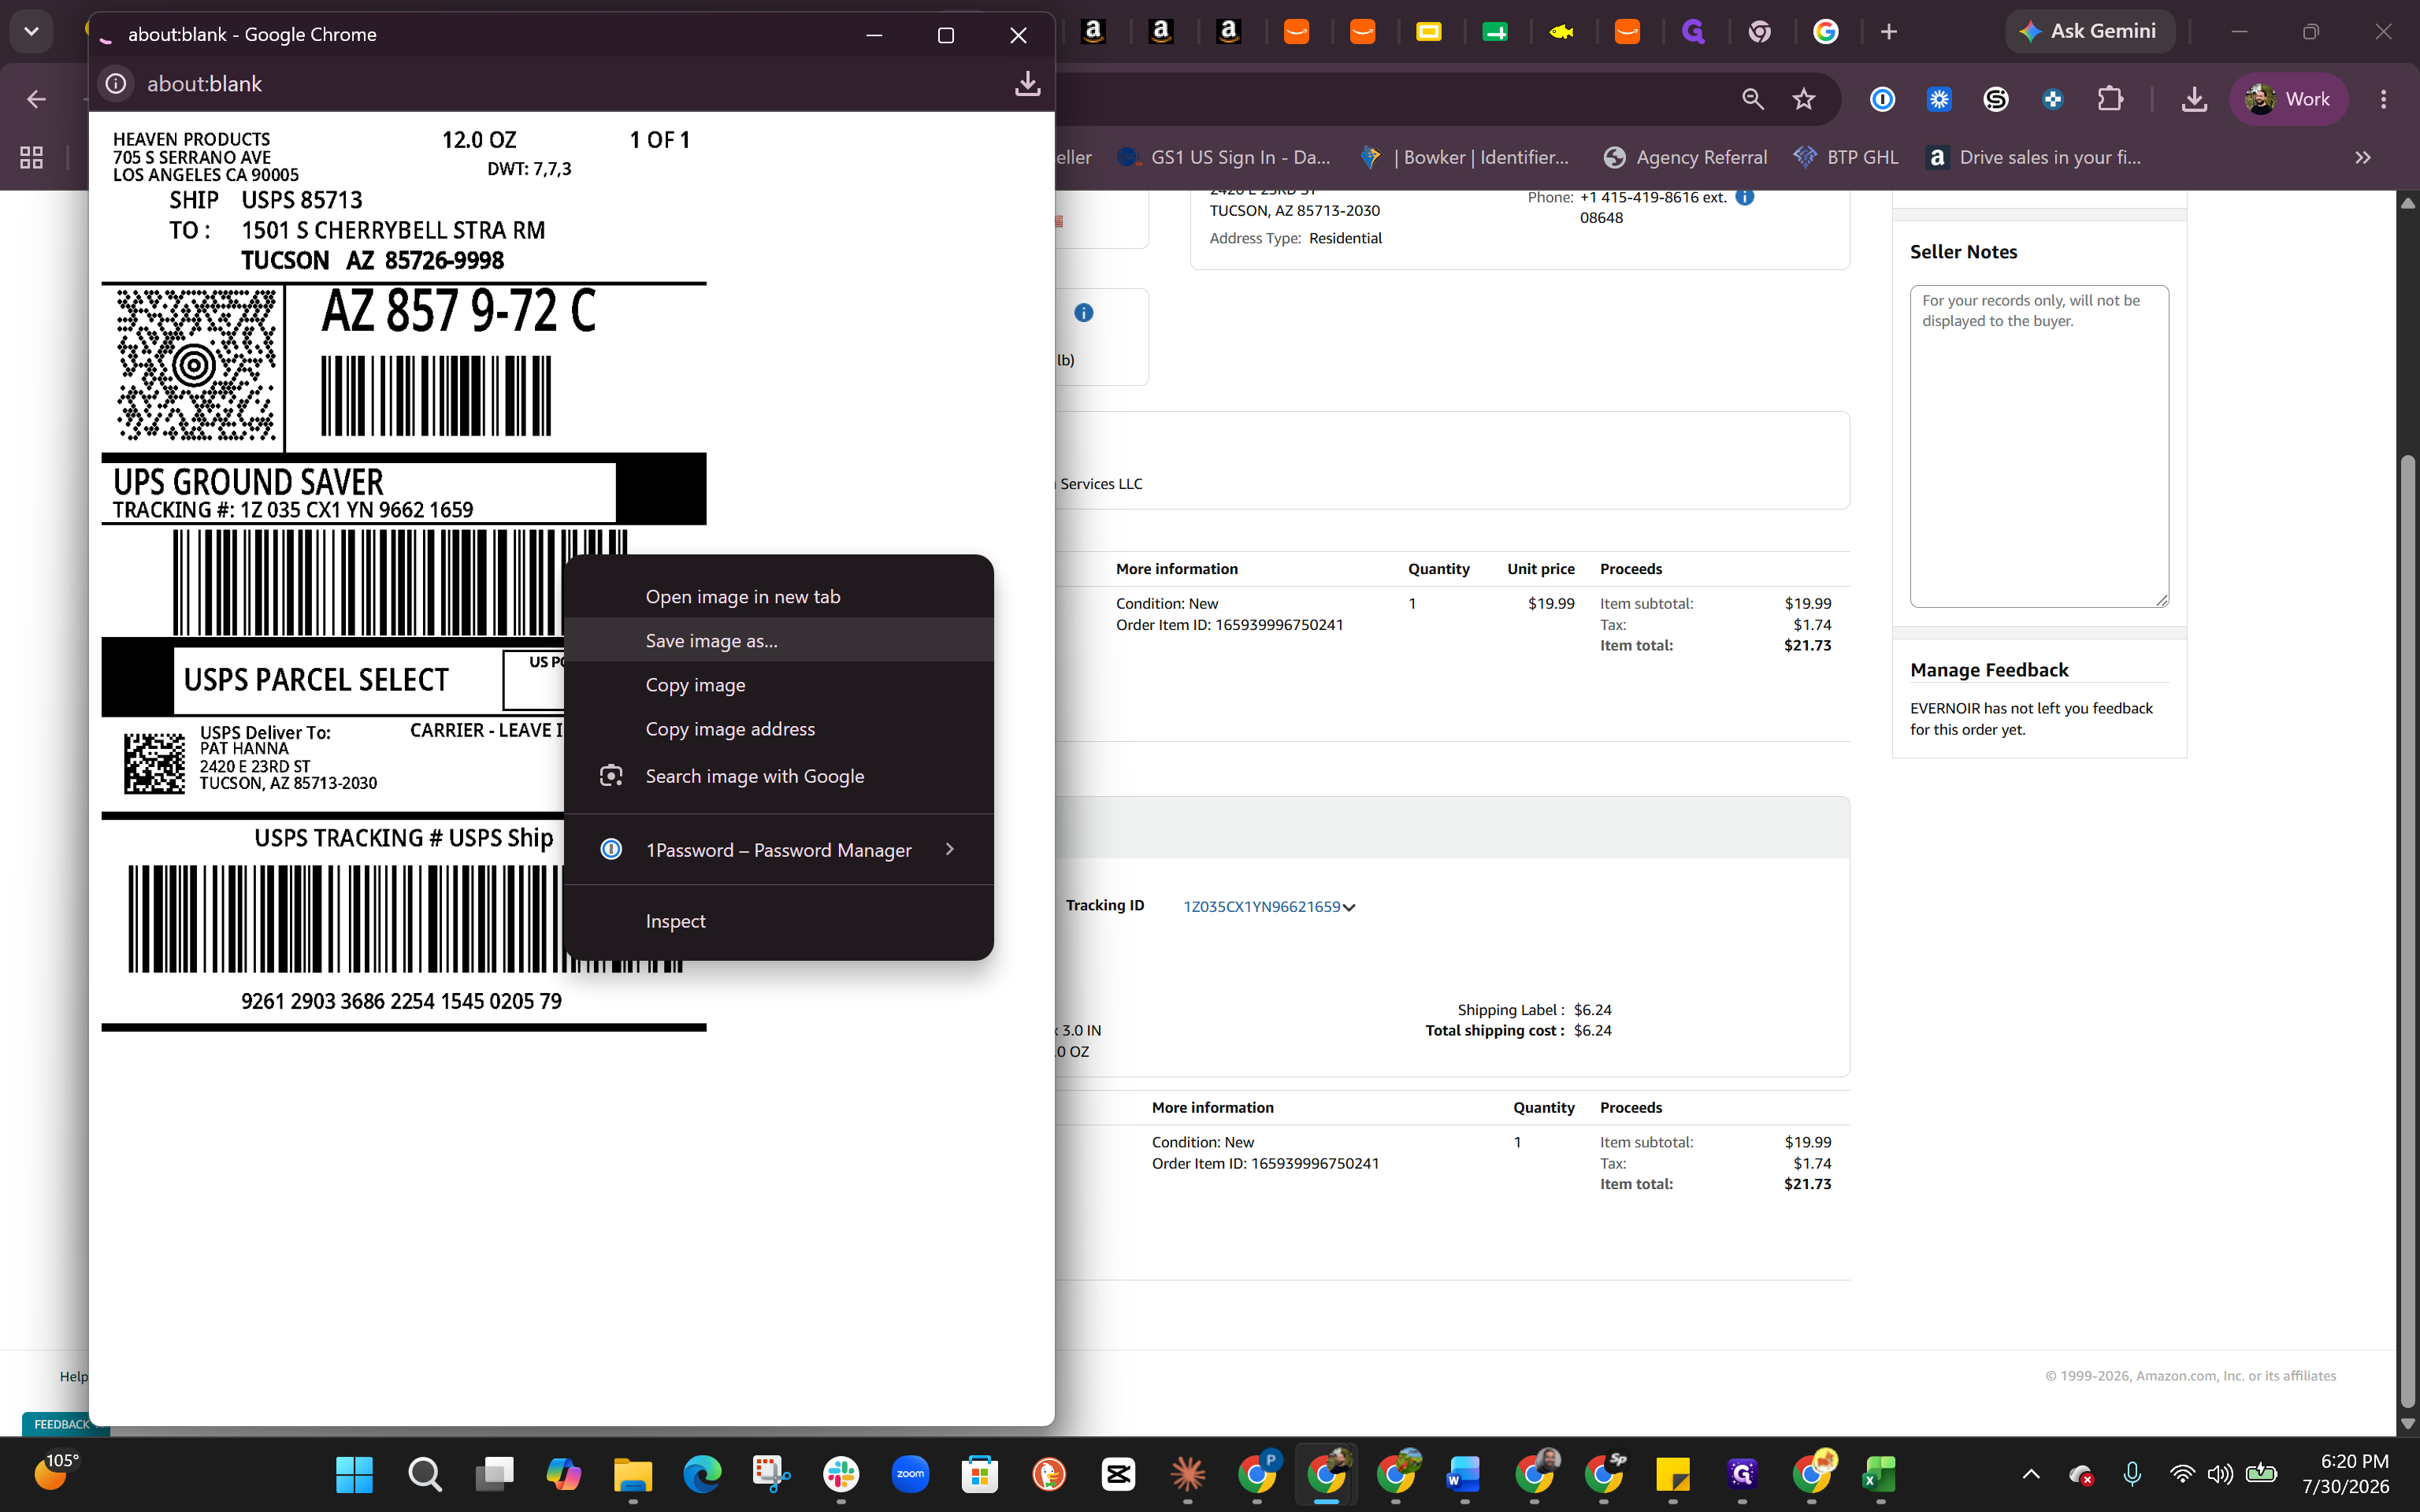Open the tab groups grid in the bookmarks bar
The width and height of the screenshot is (2420, 1512).
pos(31,157)
